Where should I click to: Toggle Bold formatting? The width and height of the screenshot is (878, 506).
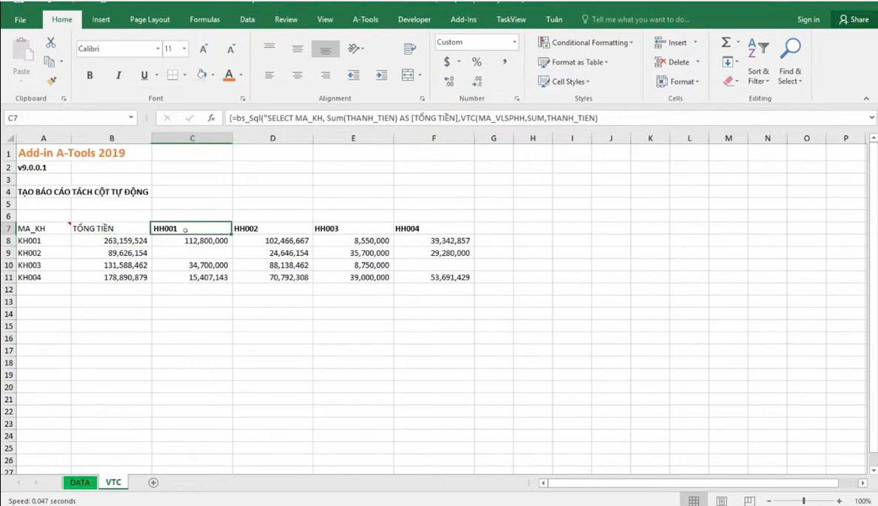click(x=90, y=75)
